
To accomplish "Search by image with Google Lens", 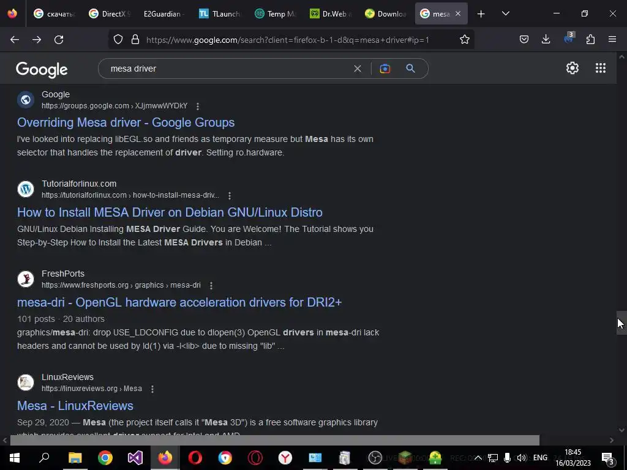I will (x=385, y=69).
